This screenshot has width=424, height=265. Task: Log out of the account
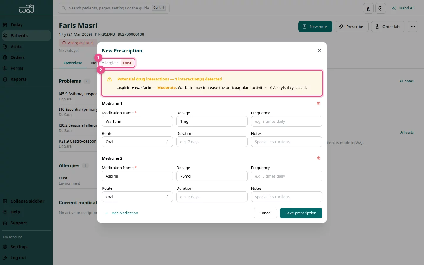tap(26, 258)
